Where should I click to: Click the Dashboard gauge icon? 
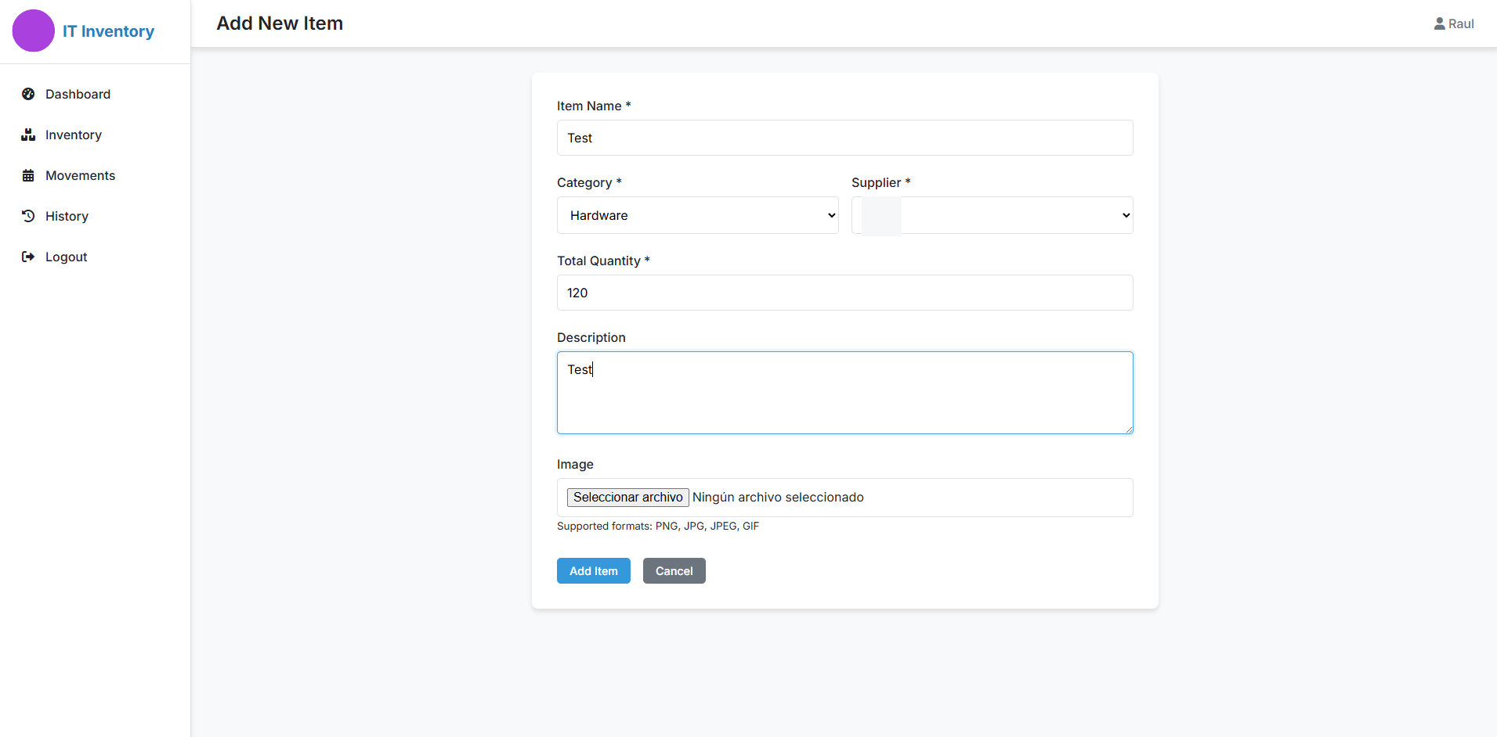[28, 94]
